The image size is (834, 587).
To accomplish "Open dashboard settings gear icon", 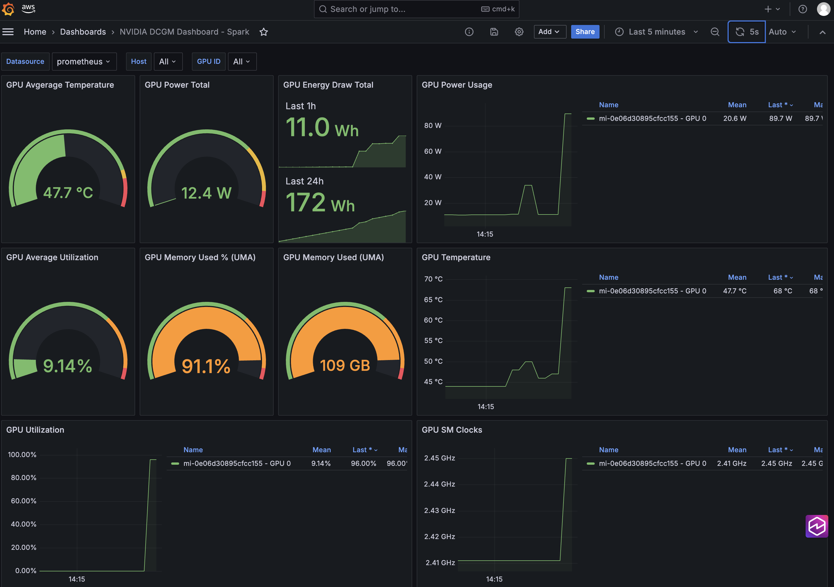I will tap(519, 32).
